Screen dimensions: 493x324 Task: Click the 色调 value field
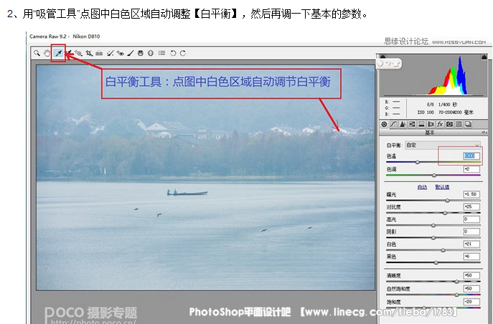coord(471,169)
